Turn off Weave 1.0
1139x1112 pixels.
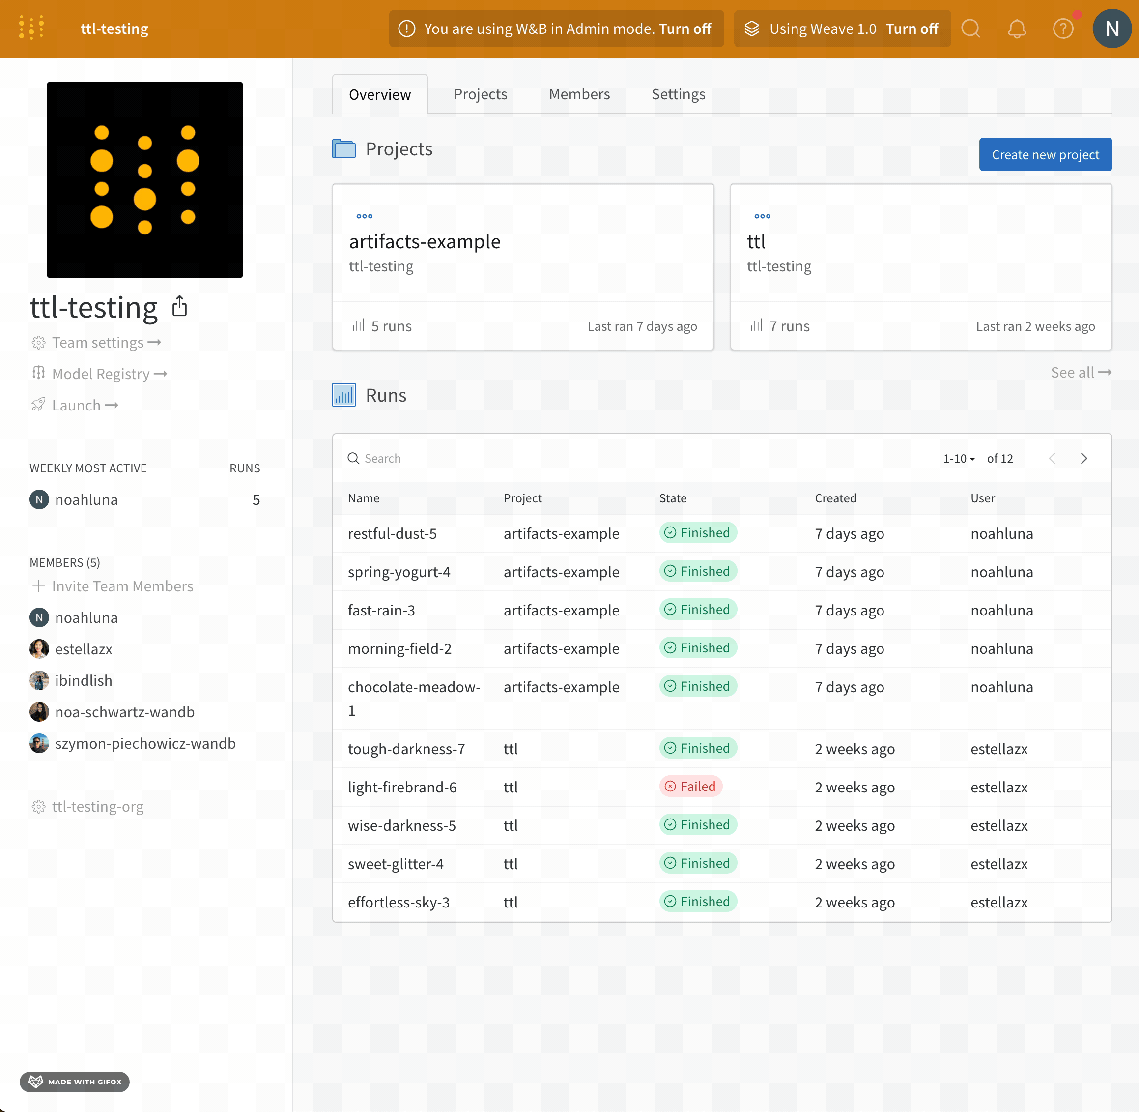912,28
